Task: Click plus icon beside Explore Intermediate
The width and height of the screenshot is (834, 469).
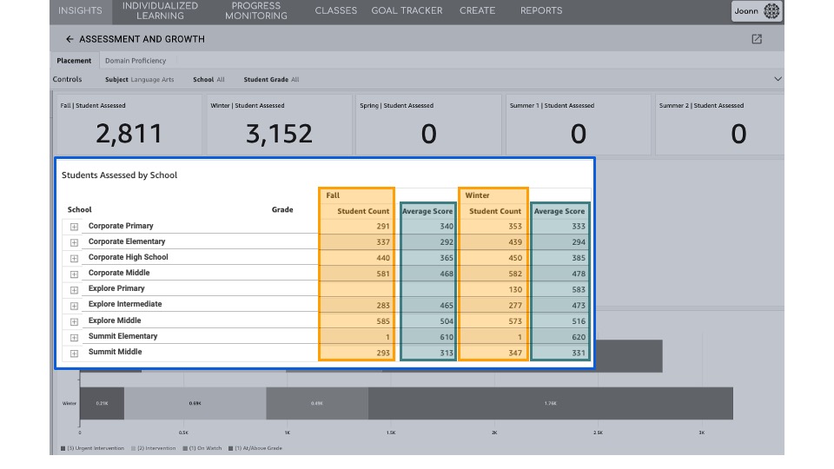Action: 74,305
